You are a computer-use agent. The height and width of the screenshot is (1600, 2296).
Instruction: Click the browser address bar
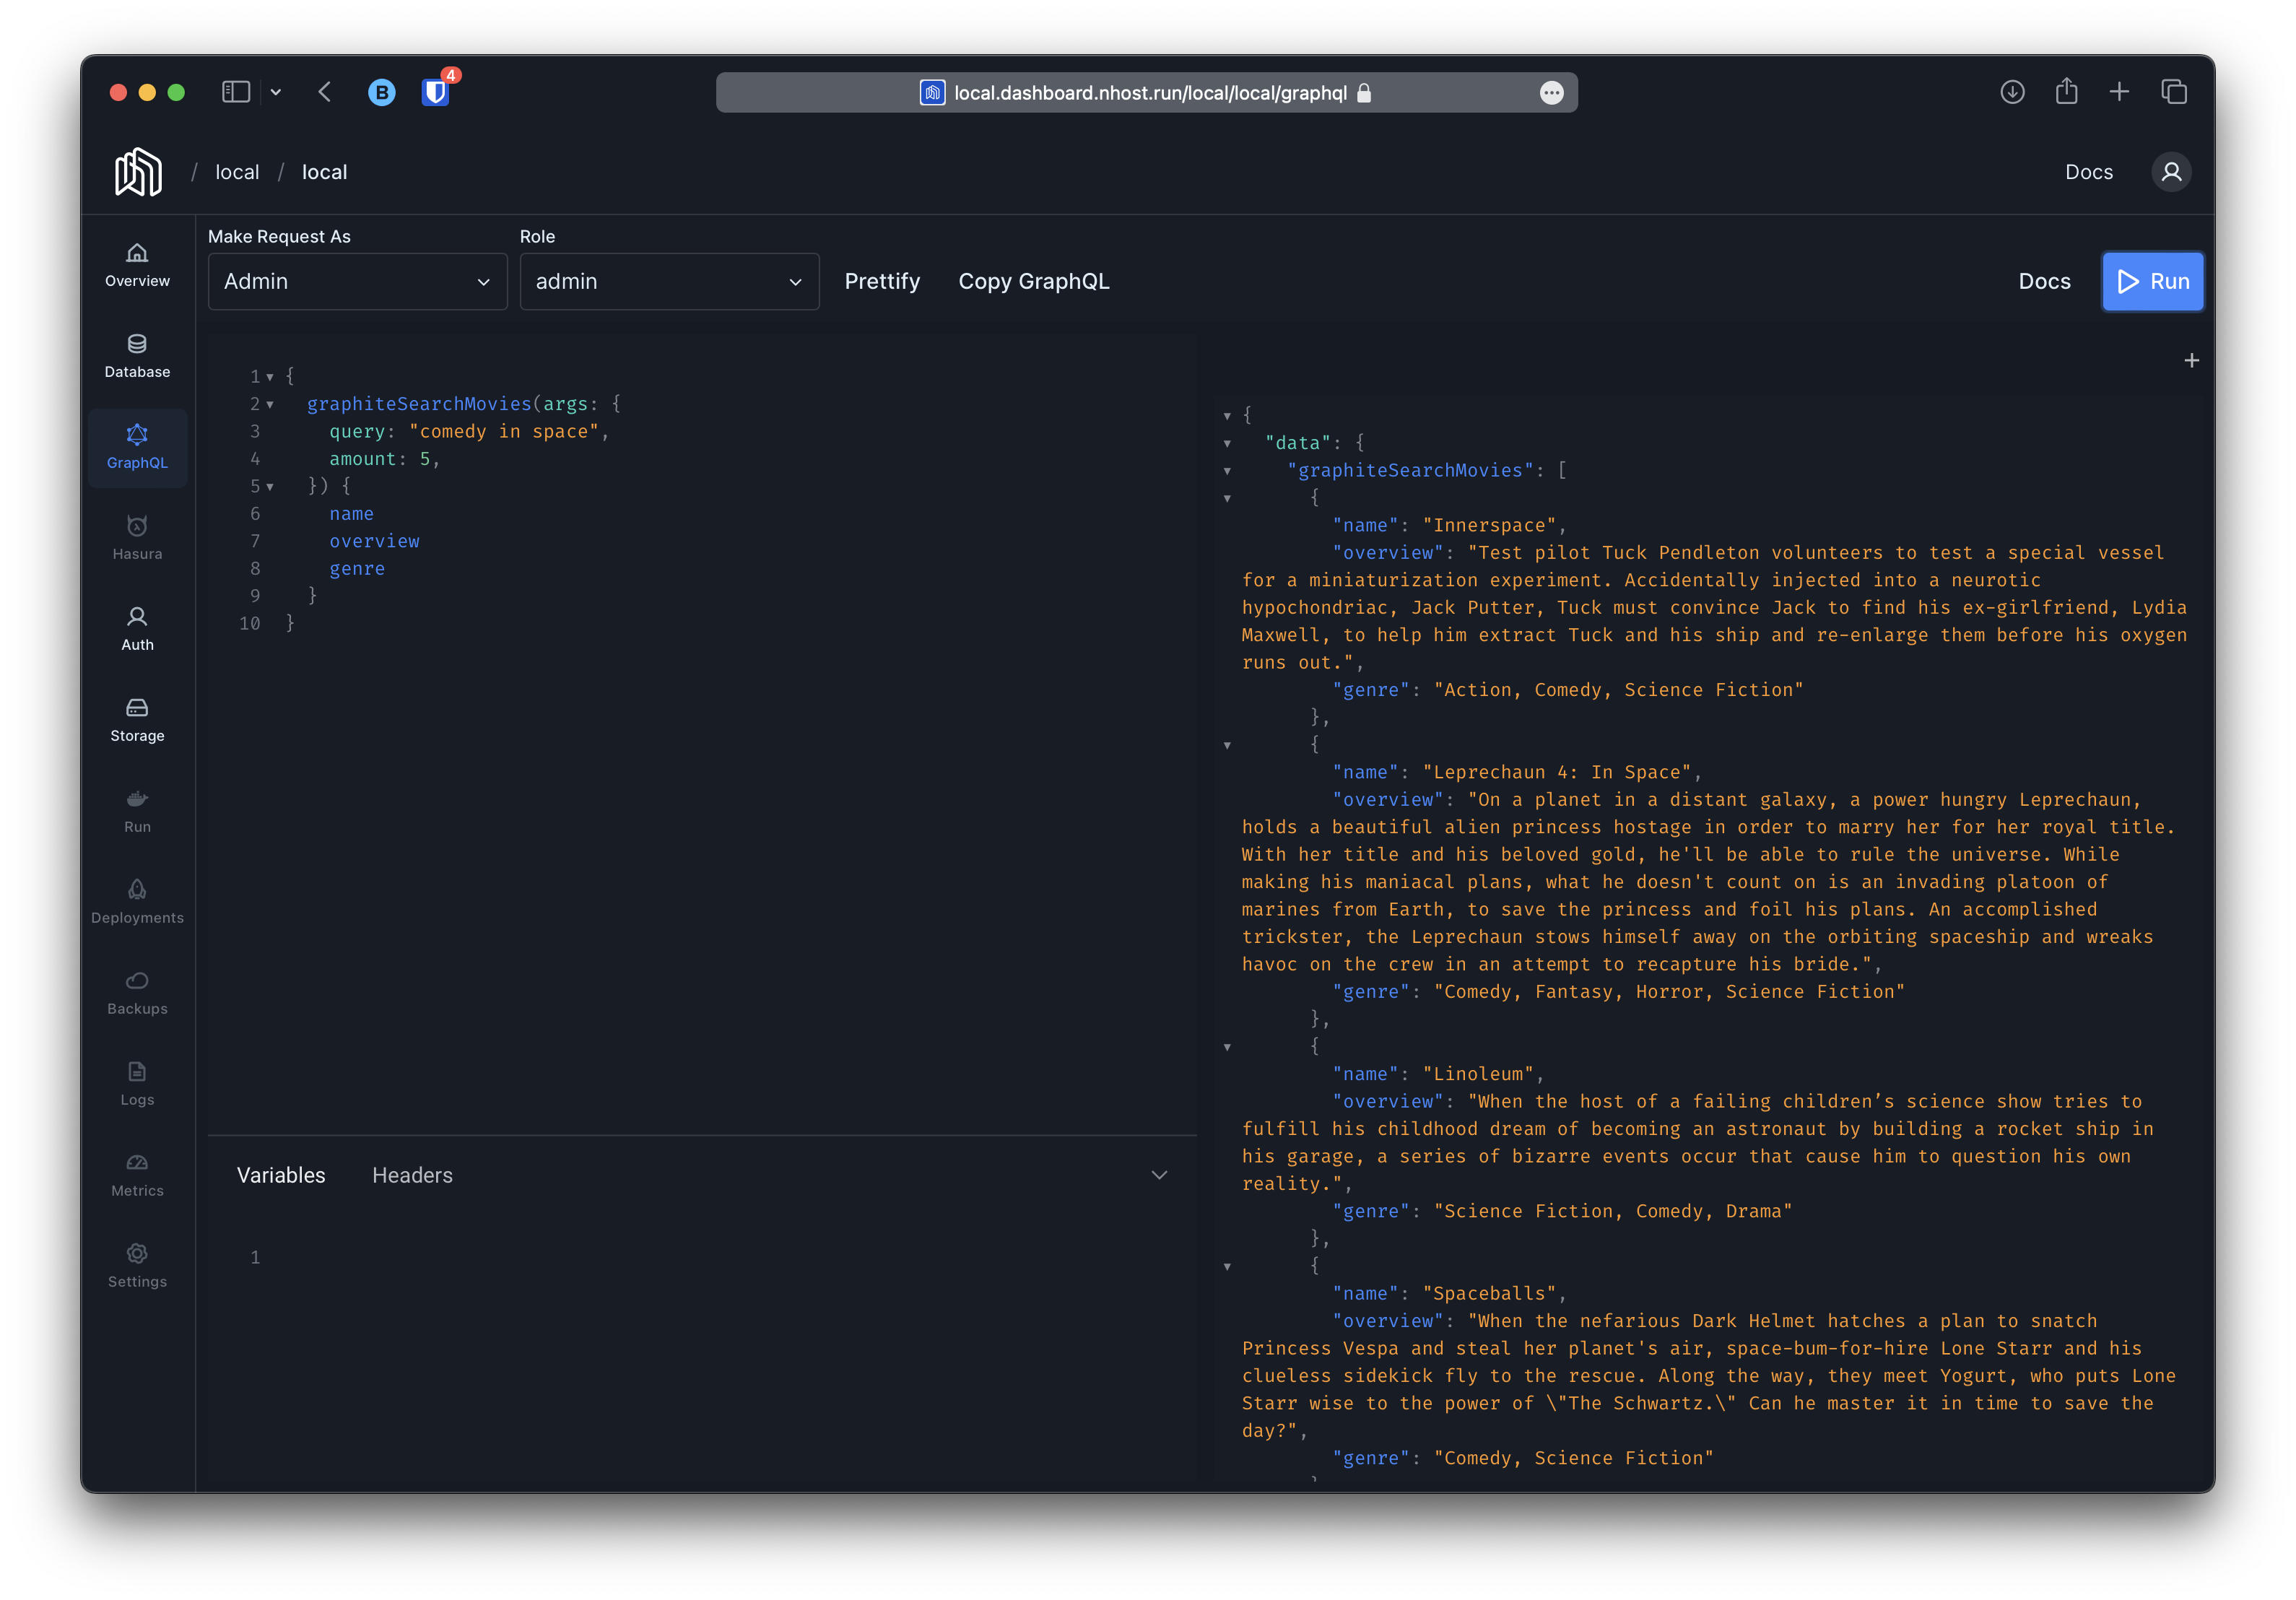point(1146,93)
